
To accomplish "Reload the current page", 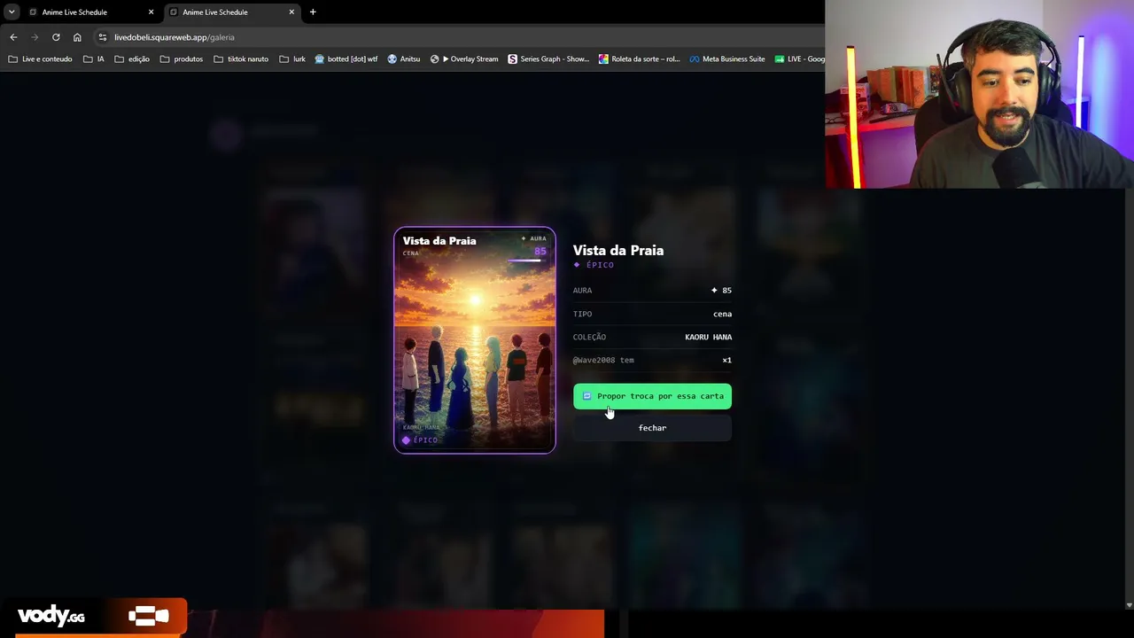I will [56, 37].
